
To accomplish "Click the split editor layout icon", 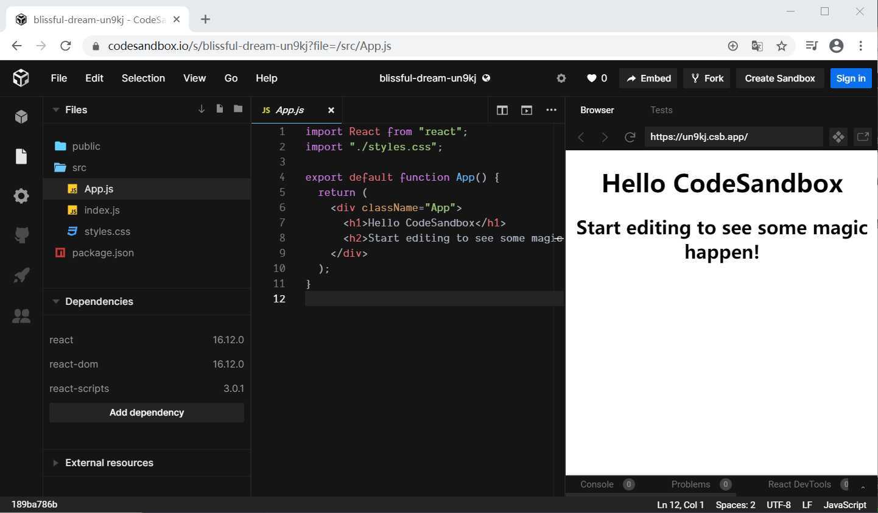I will pos(502,110).
